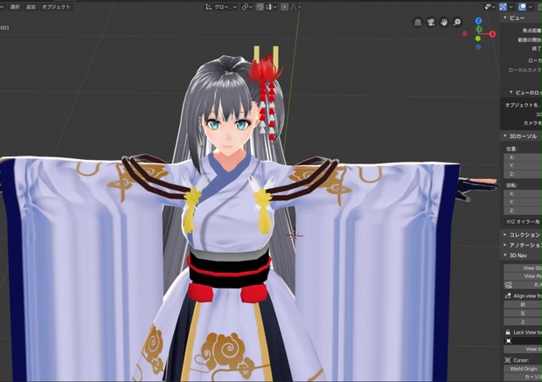Open the object visibility filter dropdown
This screenshot has height=382, width=542.
point(490,7)
